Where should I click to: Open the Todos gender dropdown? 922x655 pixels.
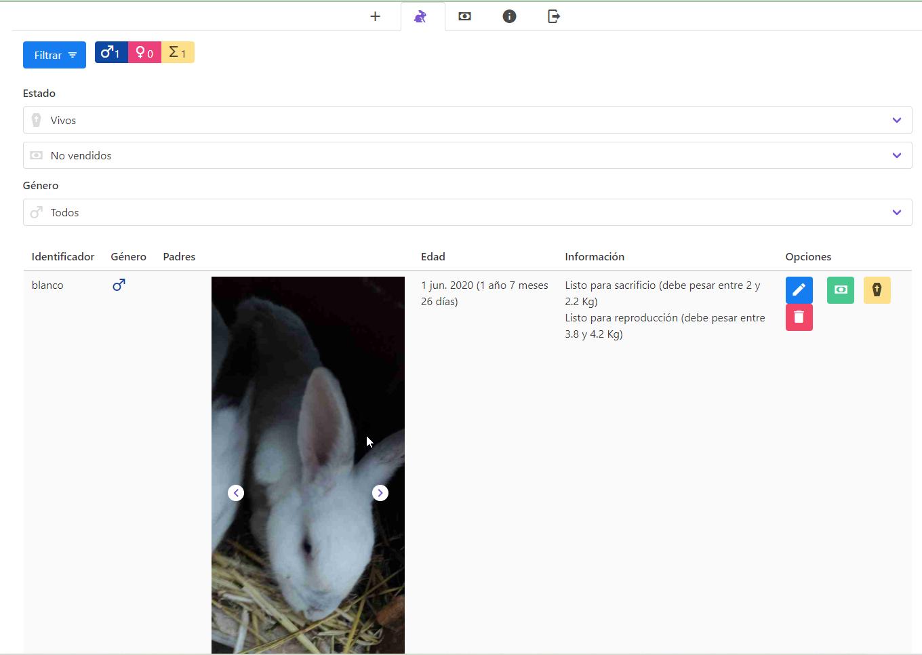pos(467,212)
